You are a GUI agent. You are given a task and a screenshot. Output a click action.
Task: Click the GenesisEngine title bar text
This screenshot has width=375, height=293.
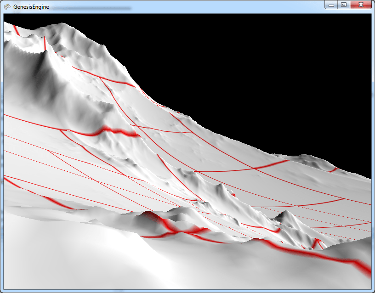[x=31, y=7]
